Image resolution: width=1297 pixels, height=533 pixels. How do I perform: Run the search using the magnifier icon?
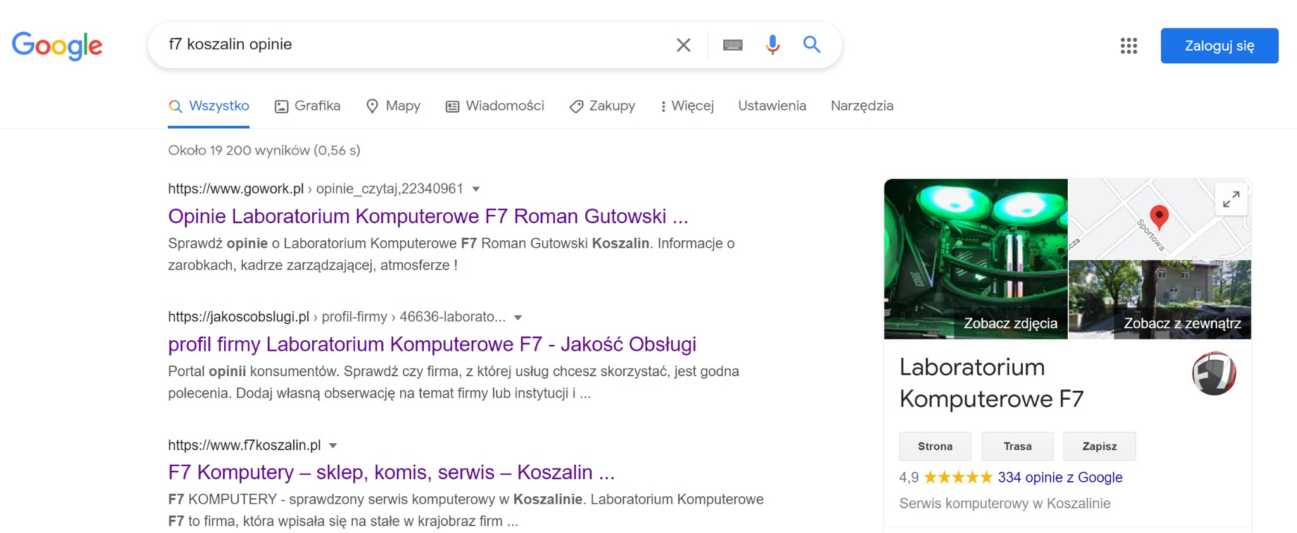point(812,44)
